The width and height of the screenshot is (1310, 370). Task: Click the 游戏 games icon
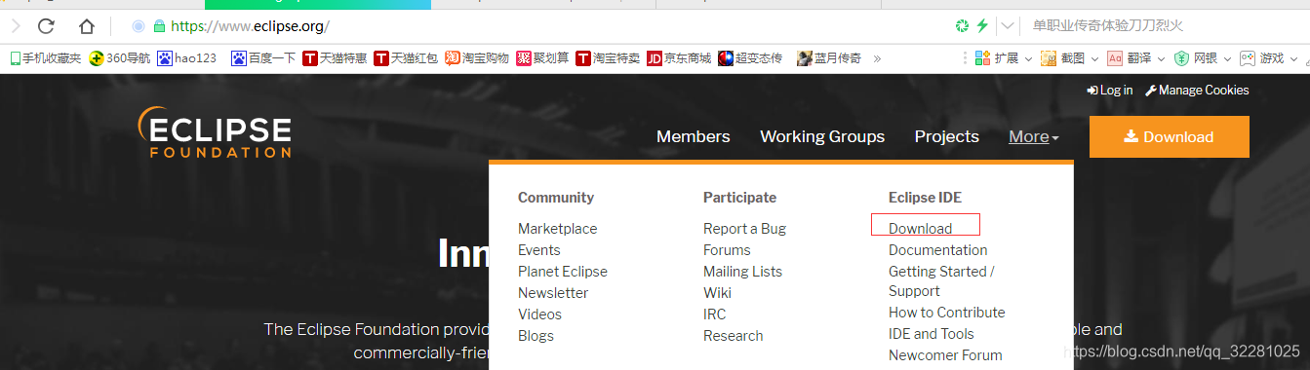point(1248,58)
